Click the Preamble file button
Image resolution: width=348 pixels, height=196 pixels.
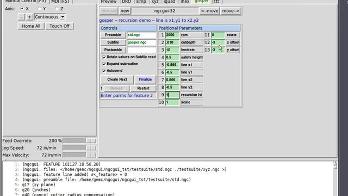tap(113, 35)
